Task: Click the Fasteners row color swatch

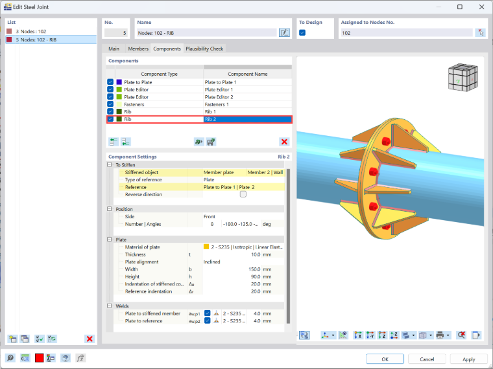Action: click(x=119, y=104)
